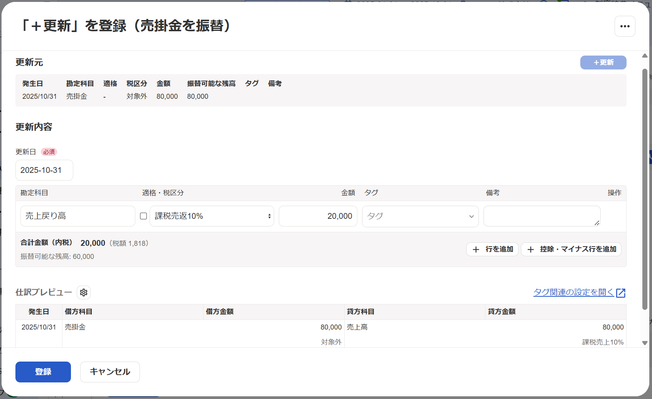Click the dialog's vertical scrollbar thumb

coord(645,189)
